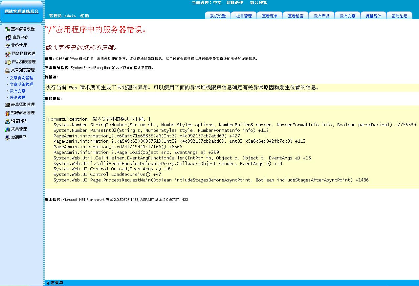Open 文章类别管理 in the sidebar submenu
Screen dimensions: 419x286
tap(21, 78)
